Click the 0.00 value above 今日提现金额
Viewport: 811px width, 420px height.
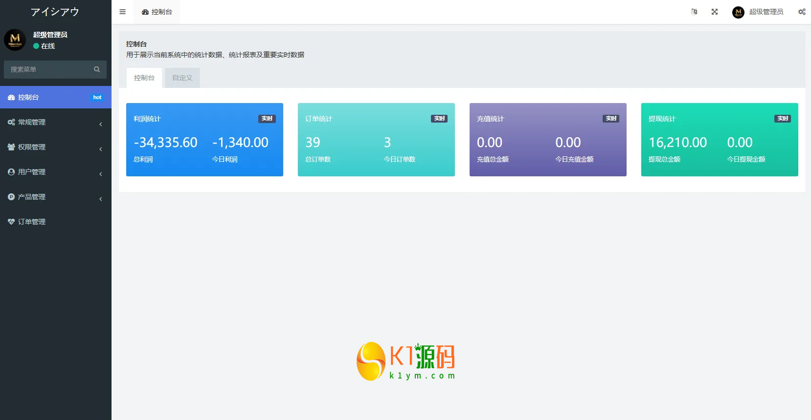740,143
